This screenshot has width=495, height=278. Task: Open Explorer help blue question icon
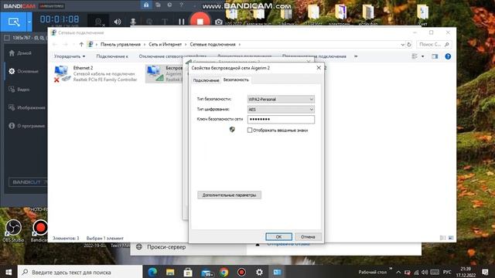448,56
